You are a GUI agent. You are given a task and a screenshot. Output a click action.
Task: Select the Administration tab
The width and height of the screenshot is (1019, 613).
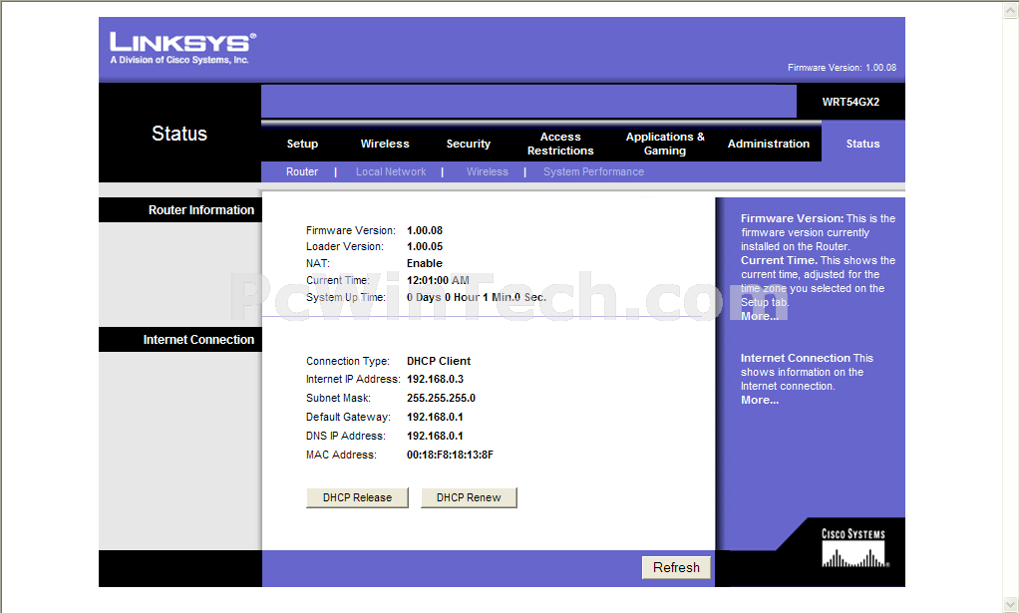point(768,144)
